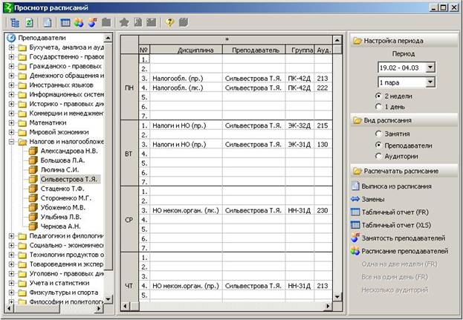Click the 'Преподаватель' column header
This screenshot has height=320, width=463.
[253, 50]
